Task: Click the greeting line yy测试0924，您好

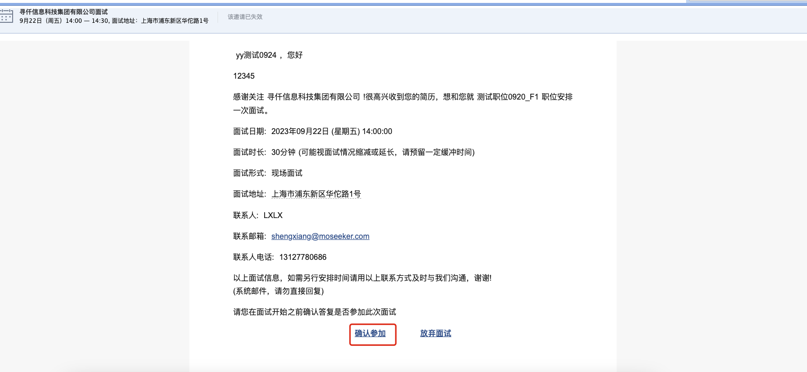Action: coord(269,55)
